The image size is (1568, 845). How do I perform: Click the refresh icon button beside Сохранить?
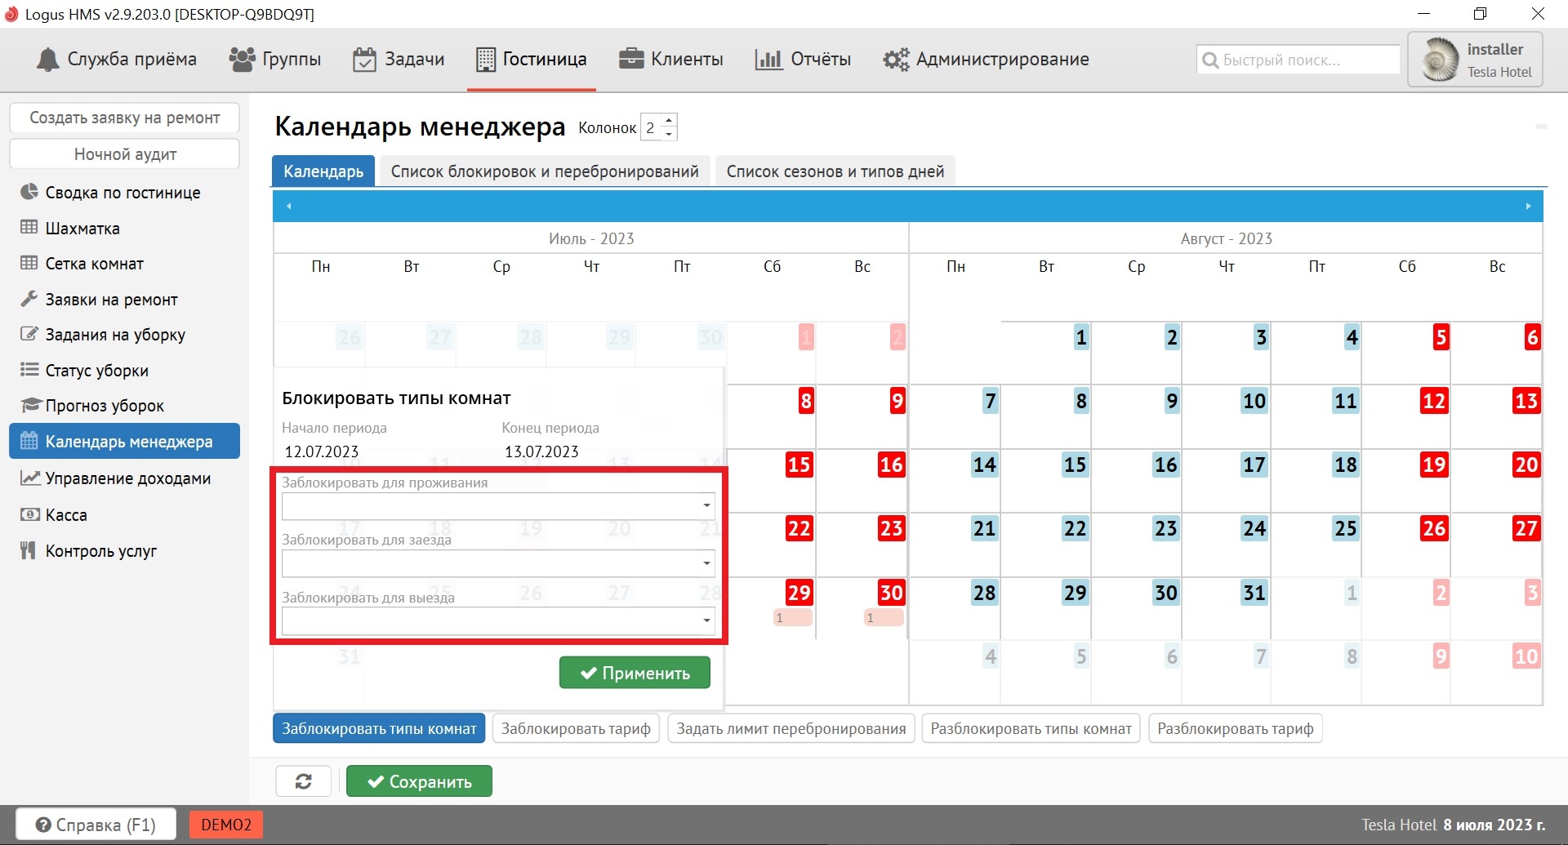point(303,781)
